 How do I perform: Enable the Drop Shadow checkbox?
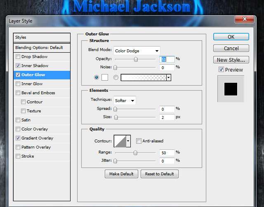click(18, 57)
